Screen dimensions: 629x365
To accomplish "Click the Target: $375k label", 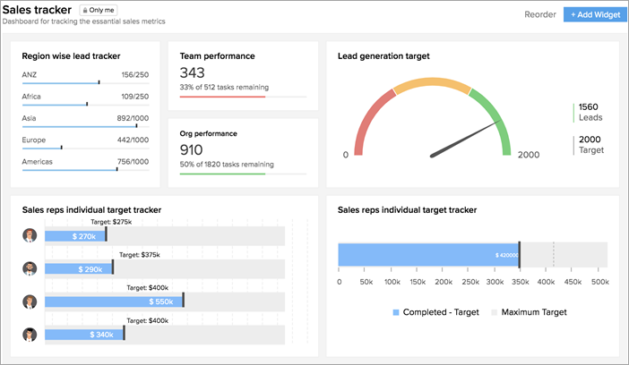I will click(x=140, y=255).
